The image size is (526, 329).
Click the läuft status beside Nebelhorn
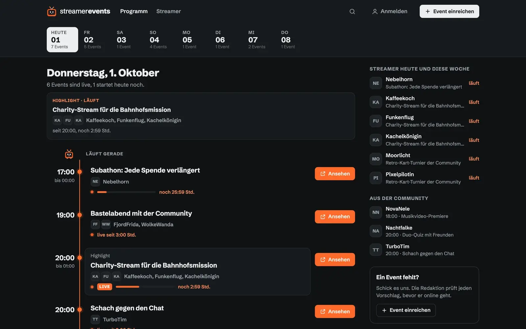click(x=474, y=83)
